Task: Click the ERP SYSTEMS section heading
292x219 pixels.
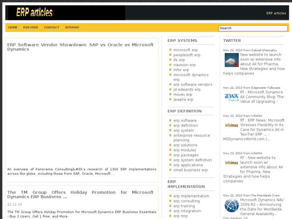Action: pos(182,41)
